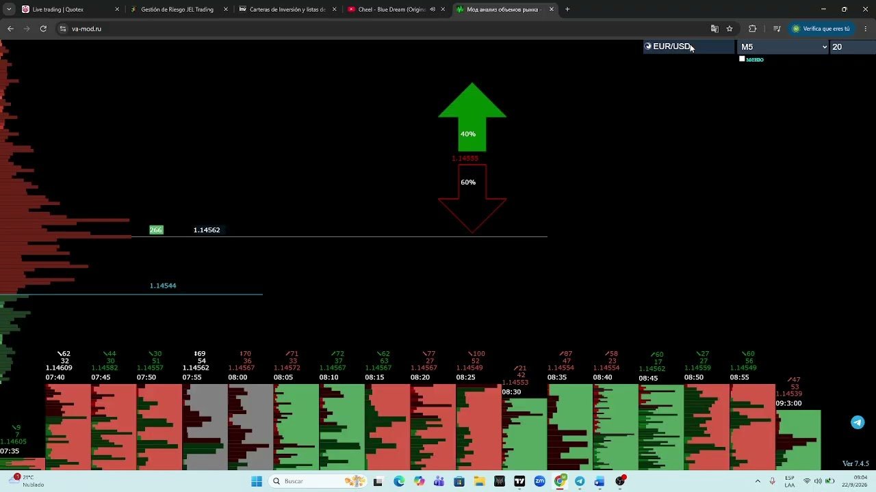Open the site information icon beside va-mod.ru
Image resolution: width=876 pixels, height=492 pixels.
(x=63, y=29)
